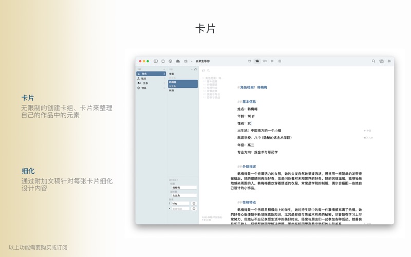Open the 李雷 card
Image resolution: width=411 pixels, height=257 pixels.
coord(183,75)
